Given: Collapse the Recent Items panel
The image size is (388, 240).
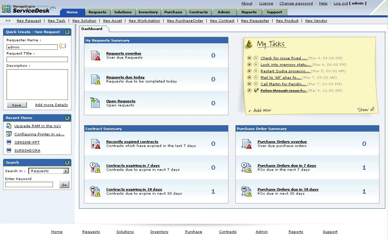Looking at the screenshot, I should tap(67, 118).
